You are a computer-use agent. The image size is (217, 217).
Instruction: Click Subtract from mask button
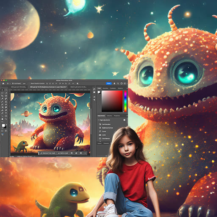(x=48, y=153)
